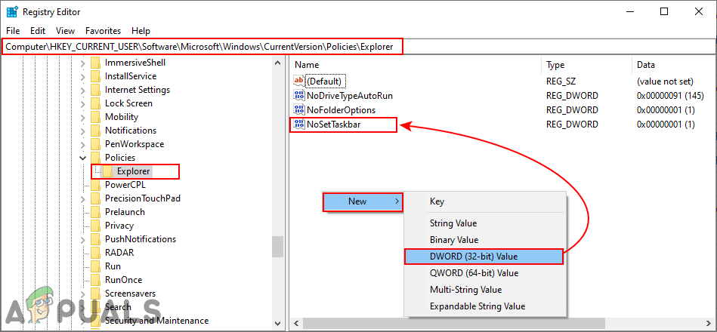Choose String Value from the submenu
This screenshot has width=717, height=332.
point(485,223)
